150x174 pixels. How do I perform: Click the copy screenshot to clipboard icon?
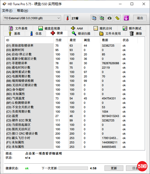pyautogui.click(x=102, y=18)
